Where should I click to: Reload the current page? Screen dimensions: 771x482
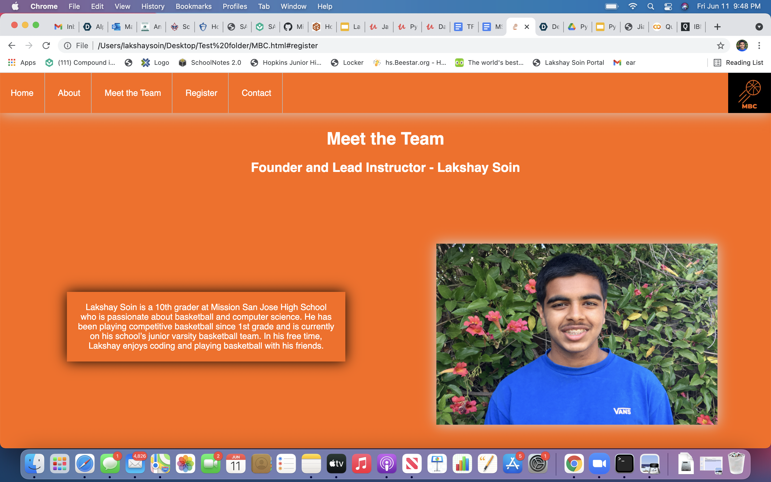pos(46,46)
